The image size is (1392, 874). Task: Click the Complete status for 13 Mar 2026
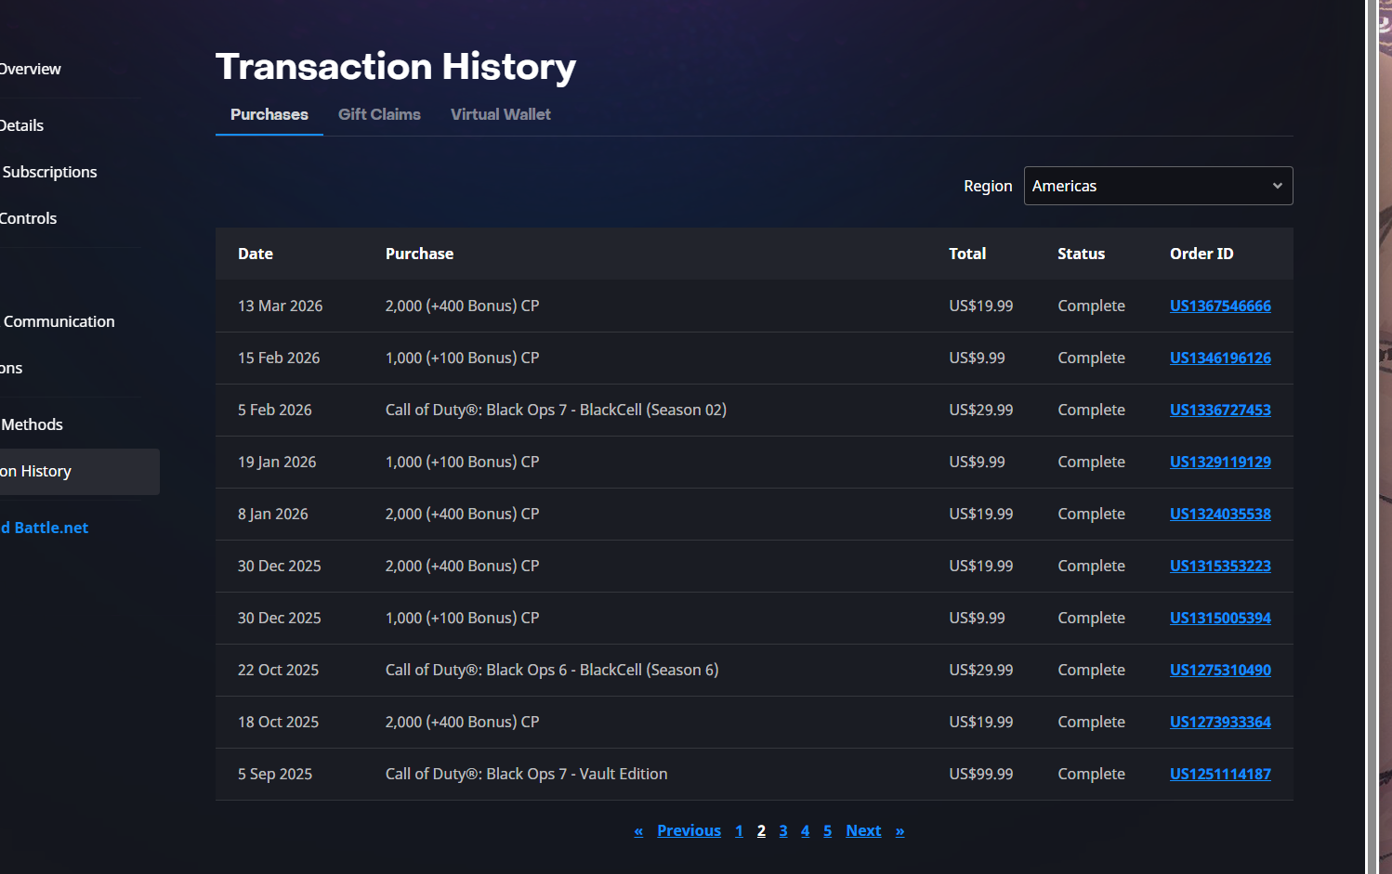1091,306
